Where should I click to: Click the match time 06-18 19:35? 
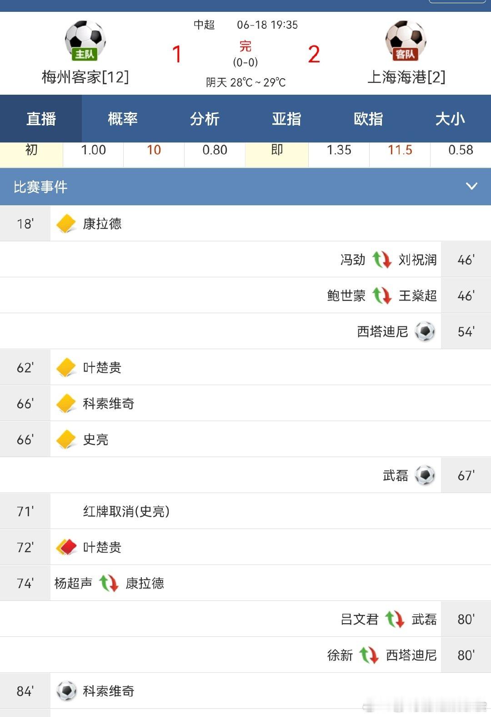(x=267, y=25)
